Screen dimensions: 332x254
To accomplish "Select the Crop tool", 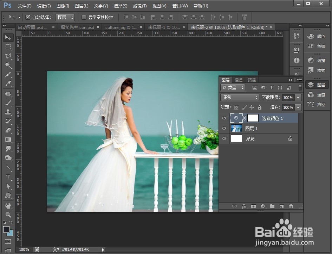I will 8,74.
